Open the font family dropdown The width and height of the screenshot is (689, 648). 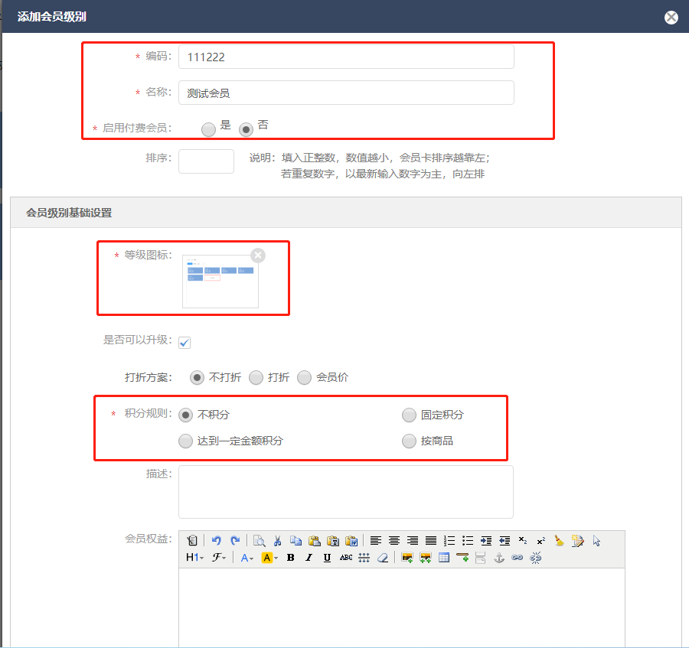tap(219, 558)
